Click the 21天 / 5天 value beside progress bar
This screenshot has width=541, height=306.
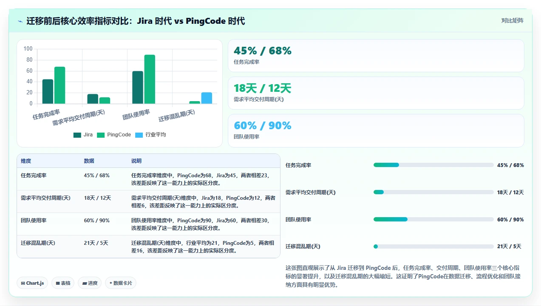[x=509, y=246]
